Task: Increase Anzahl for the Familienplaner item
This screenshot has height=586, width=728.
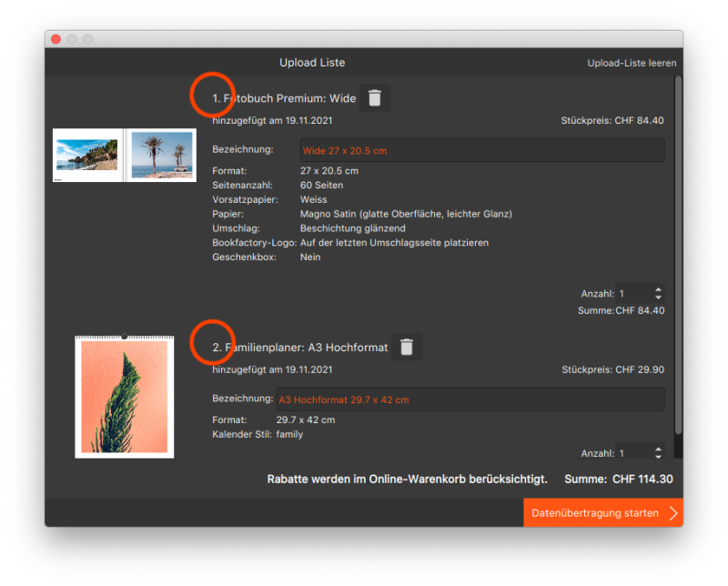Action: click(x=658, y=448)
